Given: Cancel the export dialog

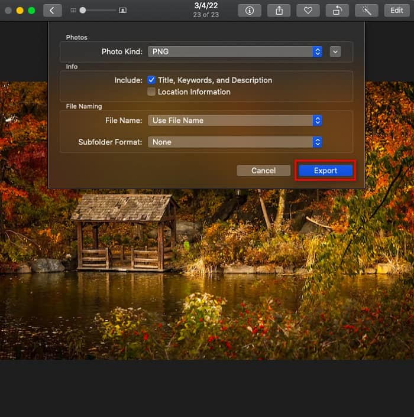Looking at the screenshot, I should point(263,171).
